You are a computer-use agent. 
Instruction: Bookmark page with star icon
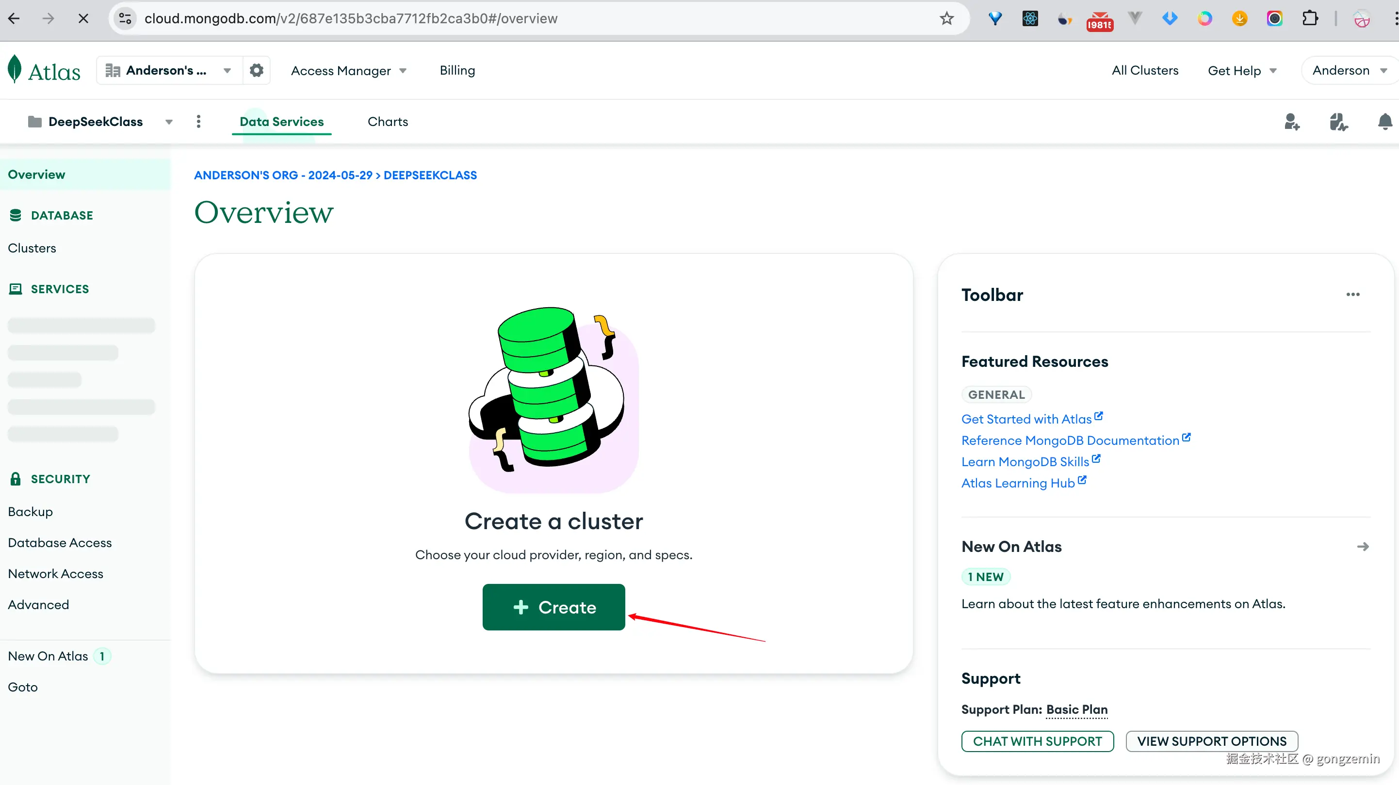tap(946, 18)
